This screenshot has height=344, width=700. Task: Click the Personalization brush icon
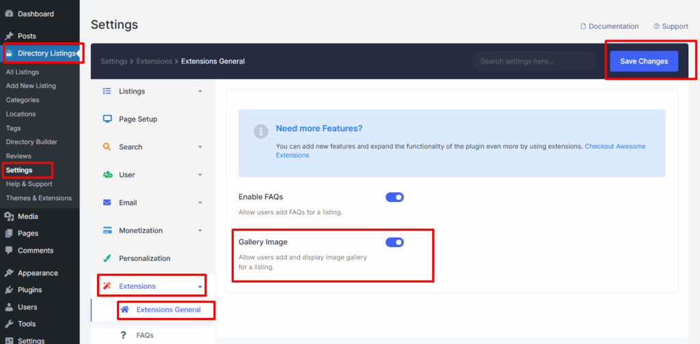107,259
